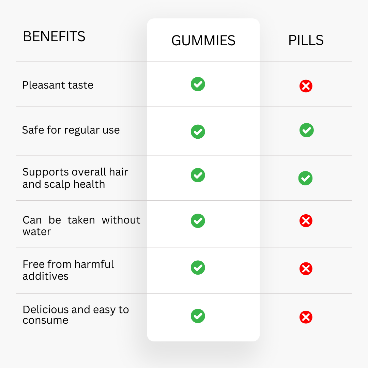
Task: Select Gummies checkmark for Free from harmful additives
Action: (x=198, y=267)
